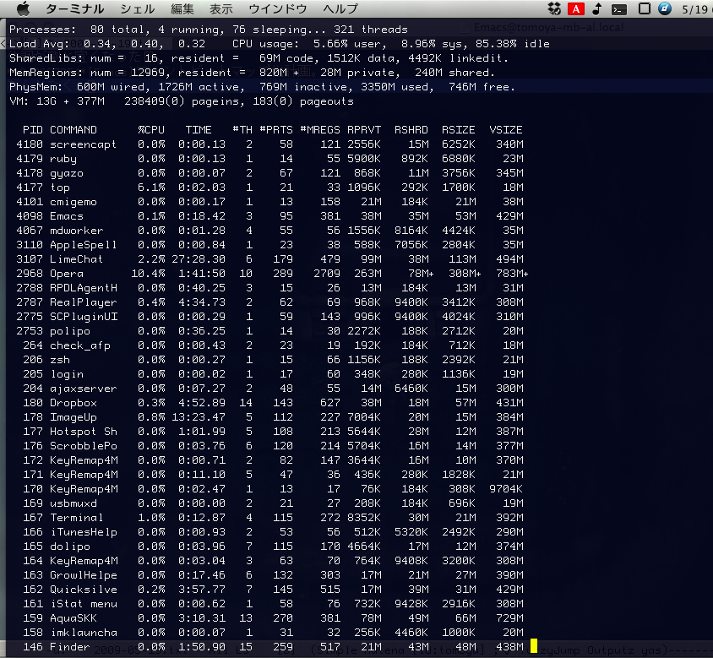Click the COMMAND column header
This screenshot has width=713, height=658.
pos(73,129)
